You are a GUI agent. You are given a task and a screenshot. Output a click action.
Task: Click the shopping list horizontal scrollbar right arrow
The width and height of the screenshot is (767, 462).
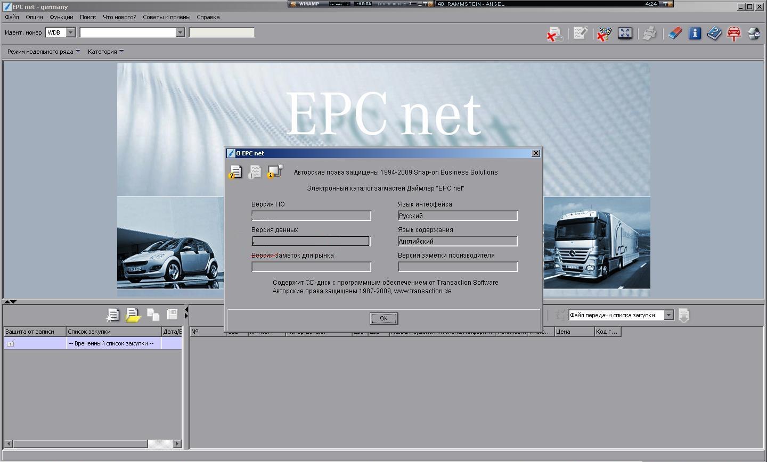coord(177,443)
